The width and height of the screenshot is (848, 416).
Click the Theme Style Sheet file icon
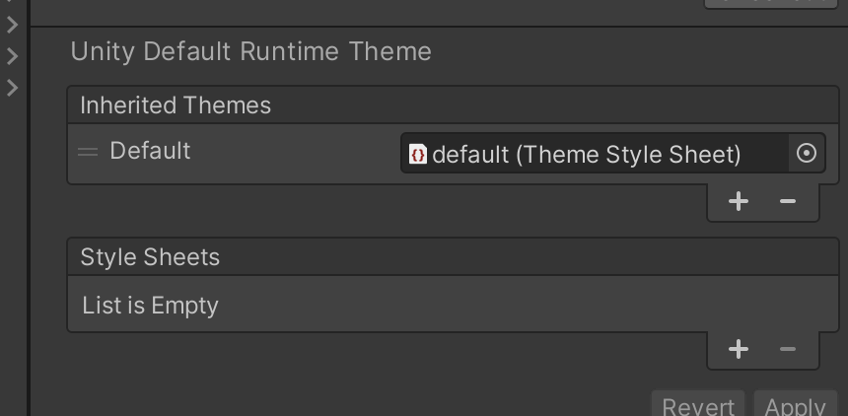418,155
